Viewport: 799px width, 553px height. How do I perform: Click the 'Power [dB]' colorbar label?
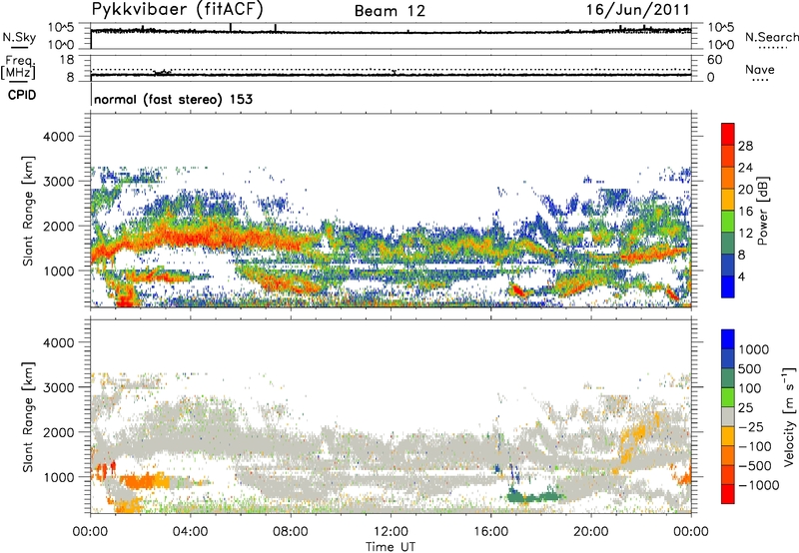(763, 211)
